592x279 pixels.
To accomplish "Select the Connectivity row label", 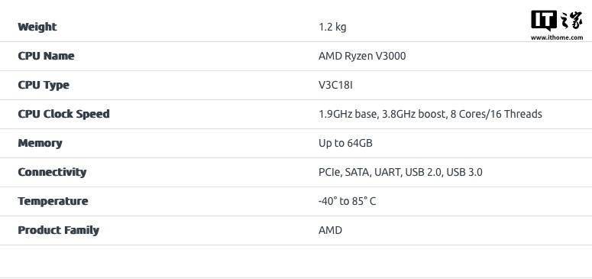I will click(x=52, y=173).
